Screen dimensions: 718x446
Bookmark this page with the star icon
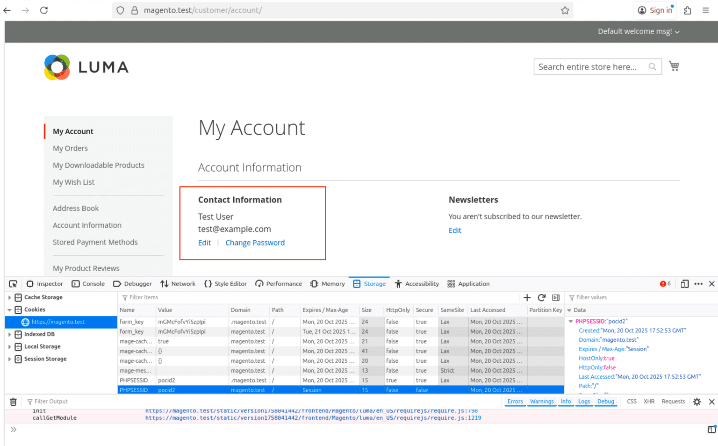[565, 10]
